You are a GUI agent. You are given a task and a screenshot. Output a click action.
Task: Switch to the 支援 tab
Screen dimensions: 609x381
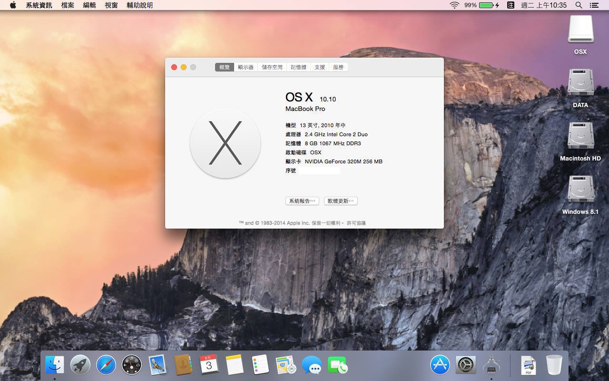coord(320,67)
